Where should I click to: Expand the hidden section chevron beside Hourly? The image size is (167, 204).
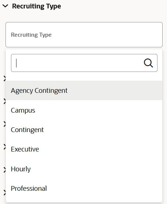4,170
